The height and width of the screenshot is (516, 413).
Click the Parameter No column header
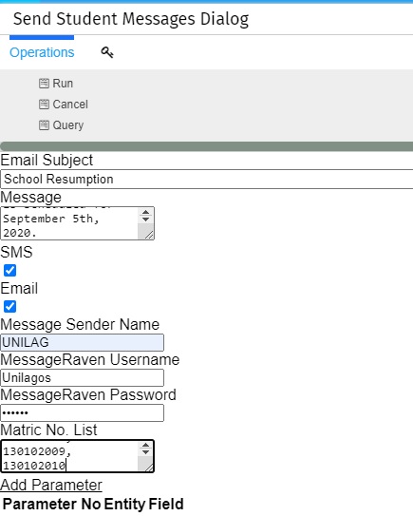(x=52, y=504)
